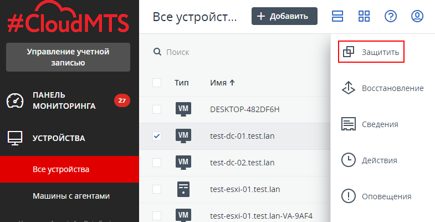This screenshot has height=222, width=435.
Task: Check the DESKTOP-482DF6H checkbox
Action: coord(157,109)
